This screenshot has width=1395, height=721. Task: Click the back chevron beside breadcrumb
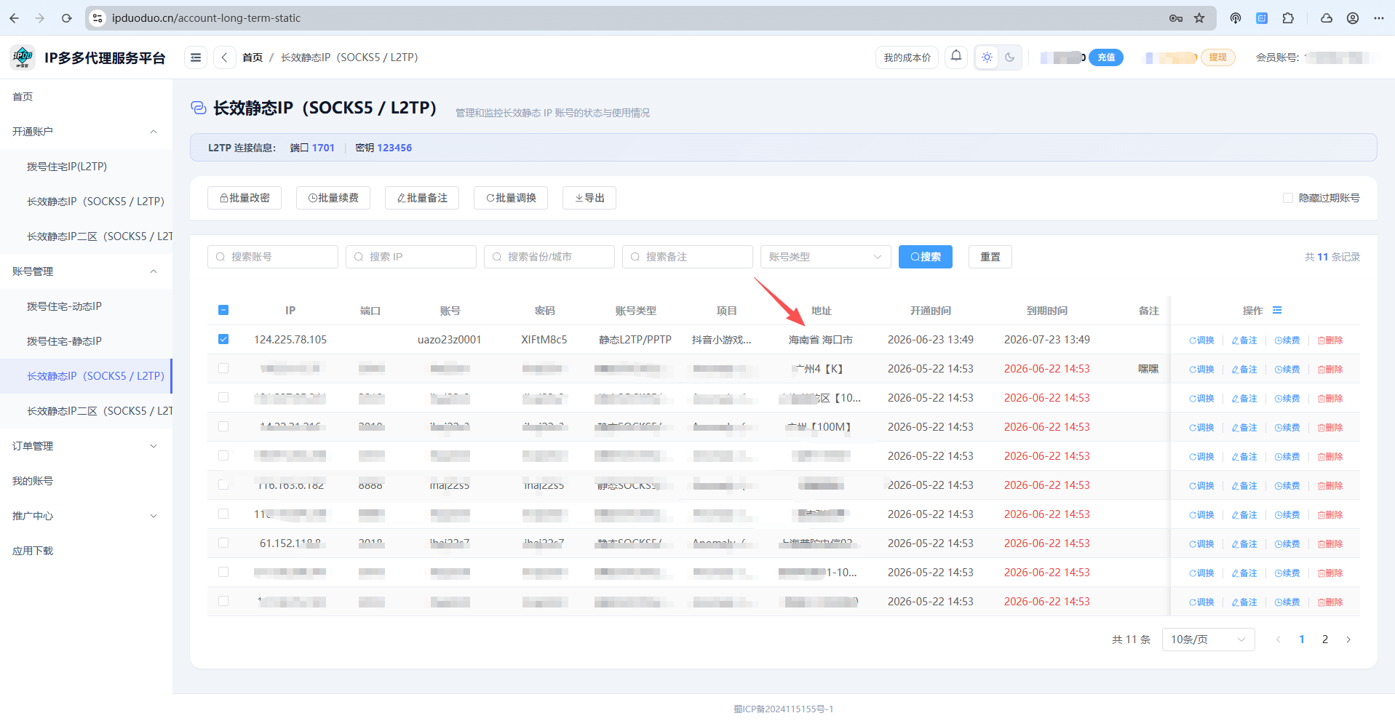pos(224,57)
